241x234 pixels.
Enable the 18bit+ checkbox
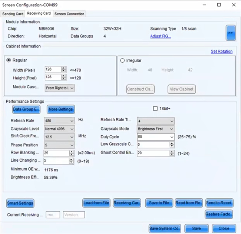tap(156, 109)
